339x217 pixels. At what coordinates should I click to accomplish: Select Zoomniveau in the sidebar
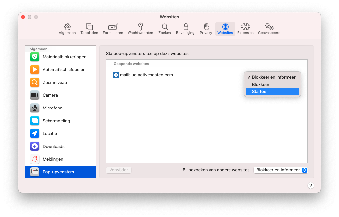[61, 82]
